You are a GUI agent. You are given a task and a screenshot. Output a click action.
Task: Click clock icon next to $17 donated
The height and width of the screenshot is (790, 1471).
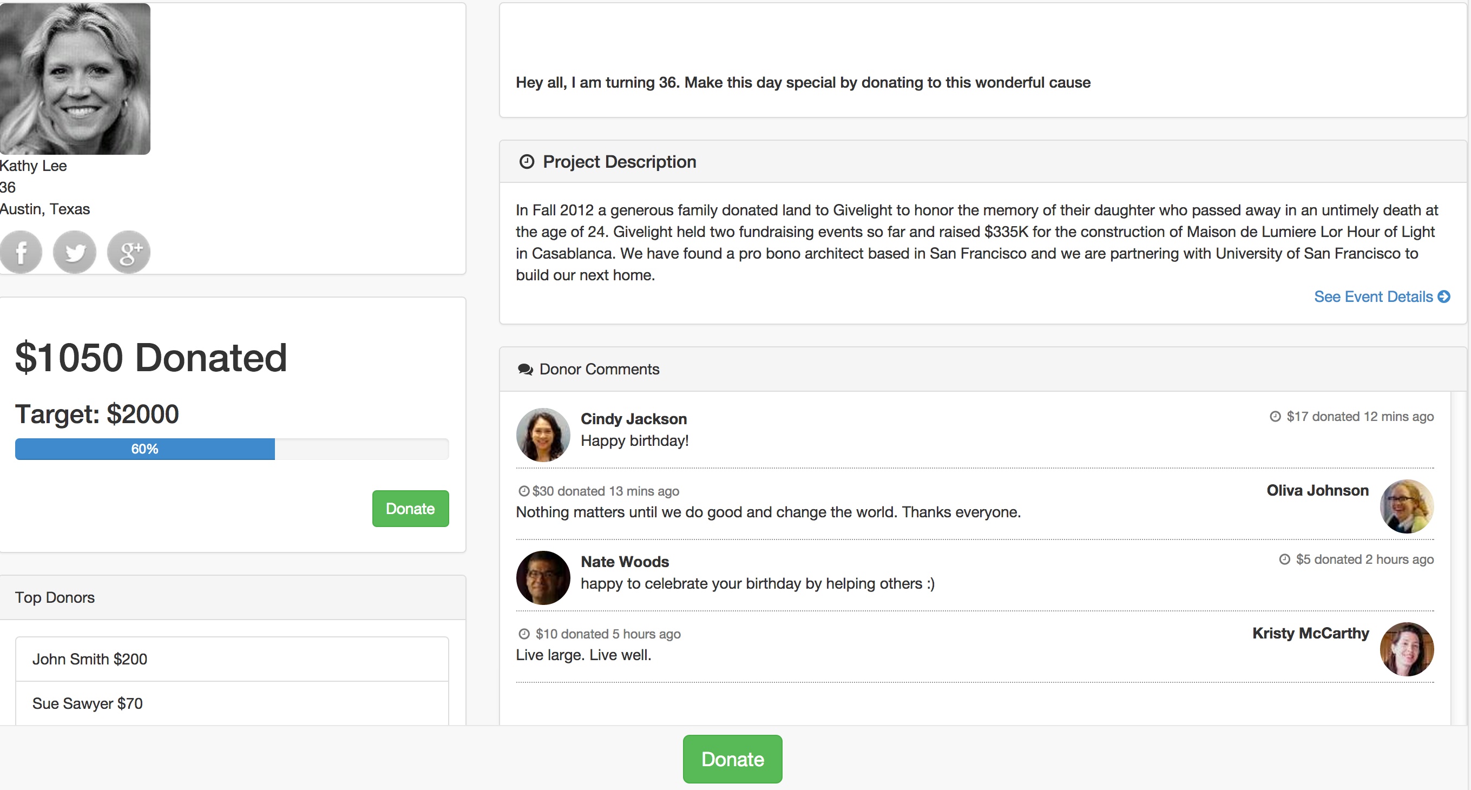(x=1275, y=416)
